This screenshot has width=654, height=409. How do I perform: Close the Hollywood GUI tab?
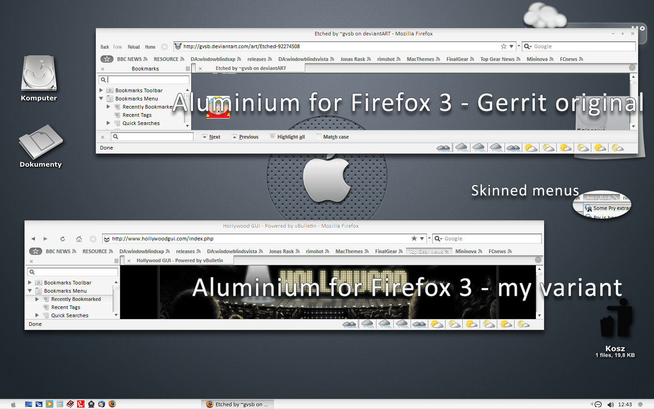[129, 261]
